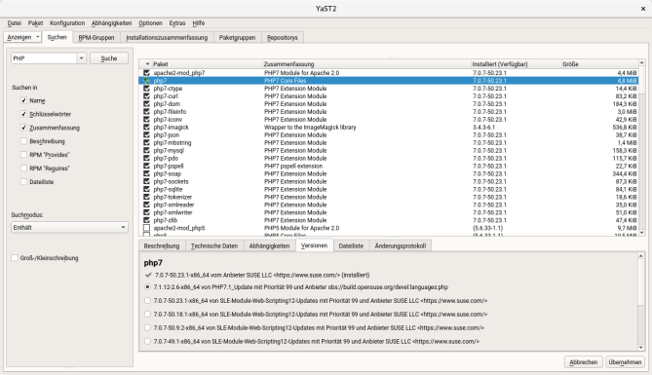The height and width of the screenshot is (375, 652).
Task: Uncheck the Schlüsselwörter search option
Action: coord(23,114)
